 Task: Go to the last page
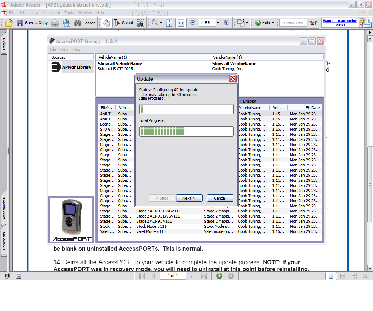(x=204, y=276)
